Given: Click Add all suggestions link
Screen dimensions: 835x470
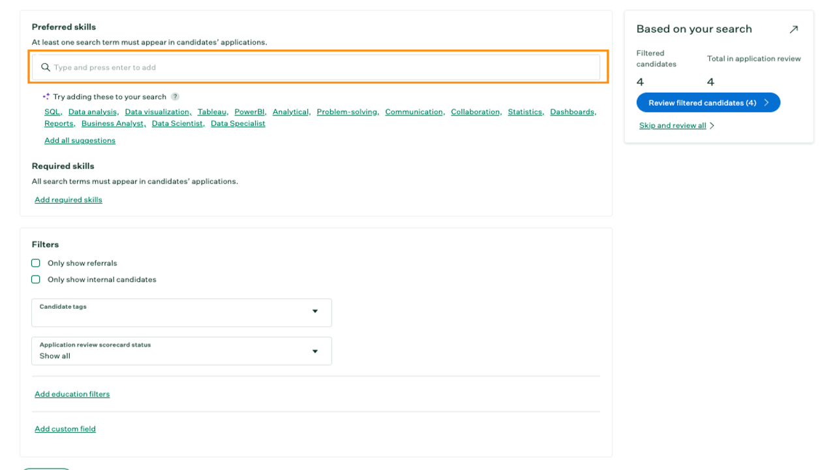Looking at the screenshot, I should pos(80,140).
